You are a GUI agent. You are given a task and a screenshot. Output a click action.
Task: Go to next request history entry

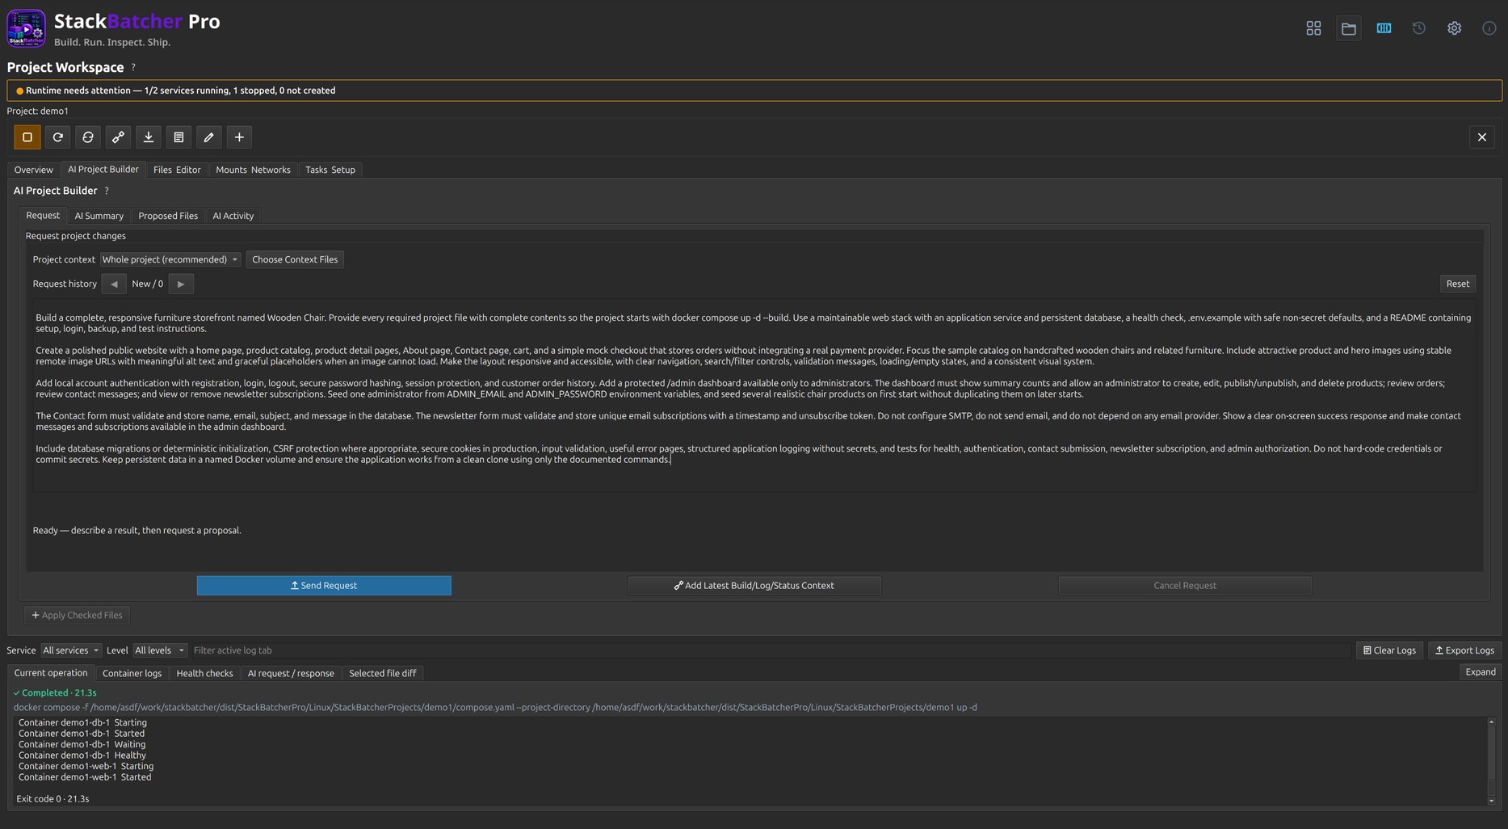pyautogui.click(x=181, y=284)
